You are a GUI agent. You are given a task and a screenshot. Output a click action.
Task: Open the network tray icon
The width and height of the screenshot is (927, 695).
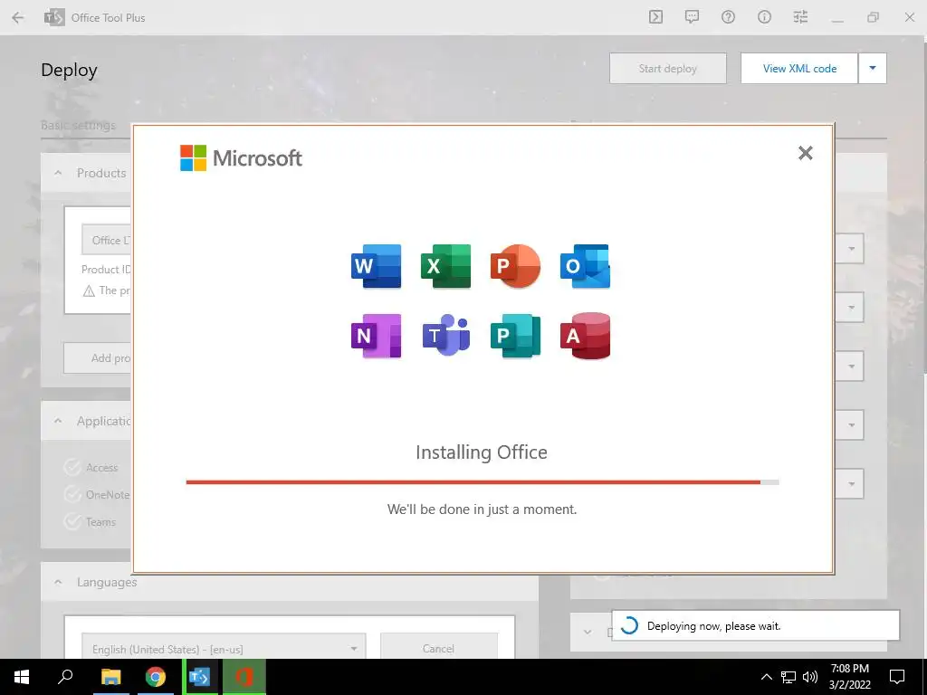pyautogui.click(x=788, y=677)
